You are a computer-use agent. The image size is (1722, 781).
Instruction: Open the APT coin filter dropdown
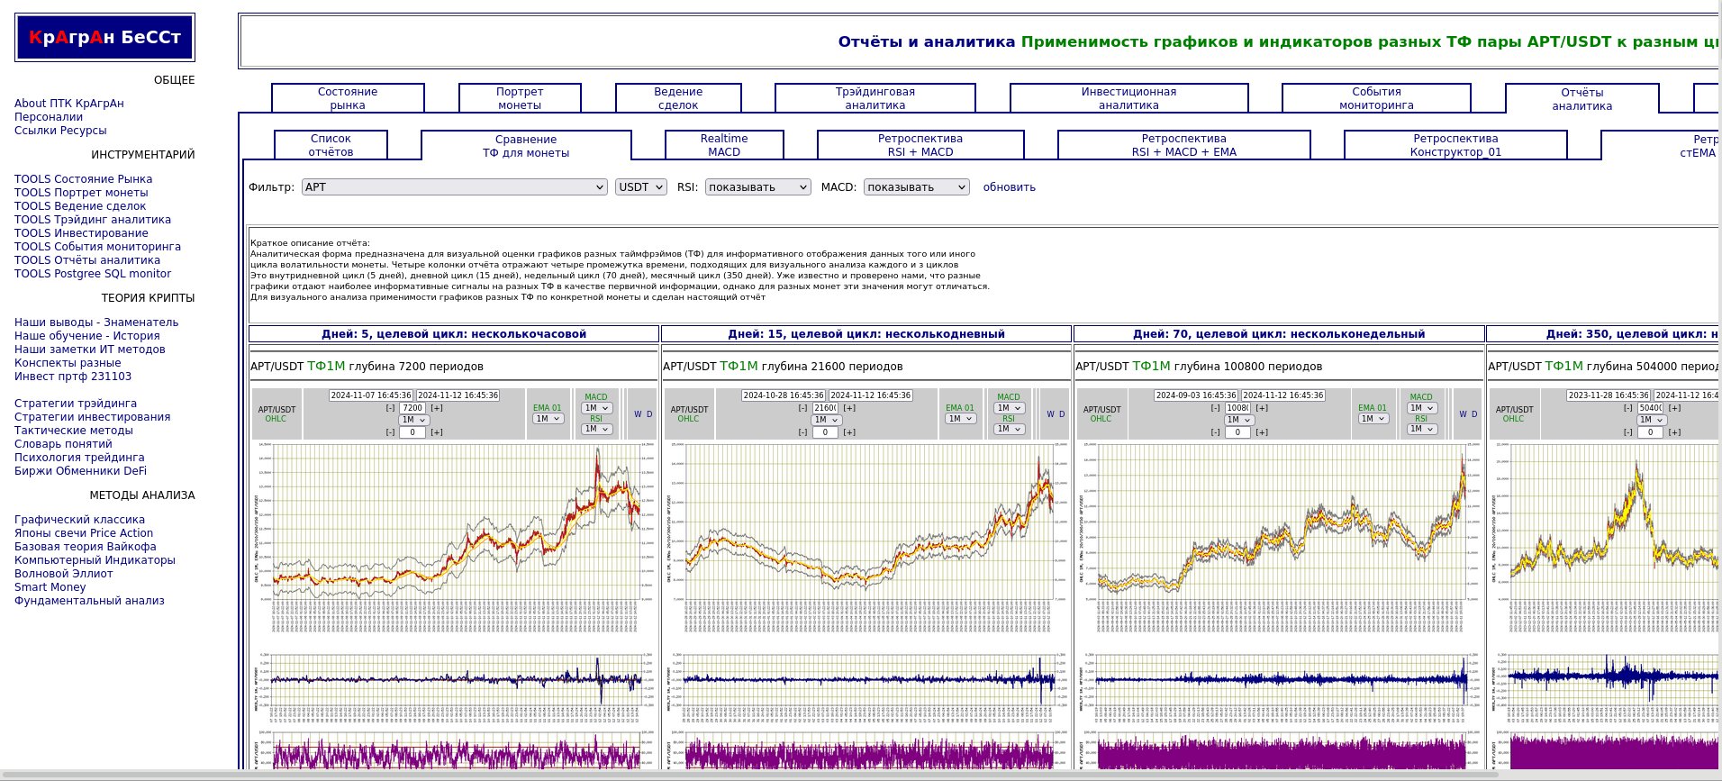[x=455, y=187]
